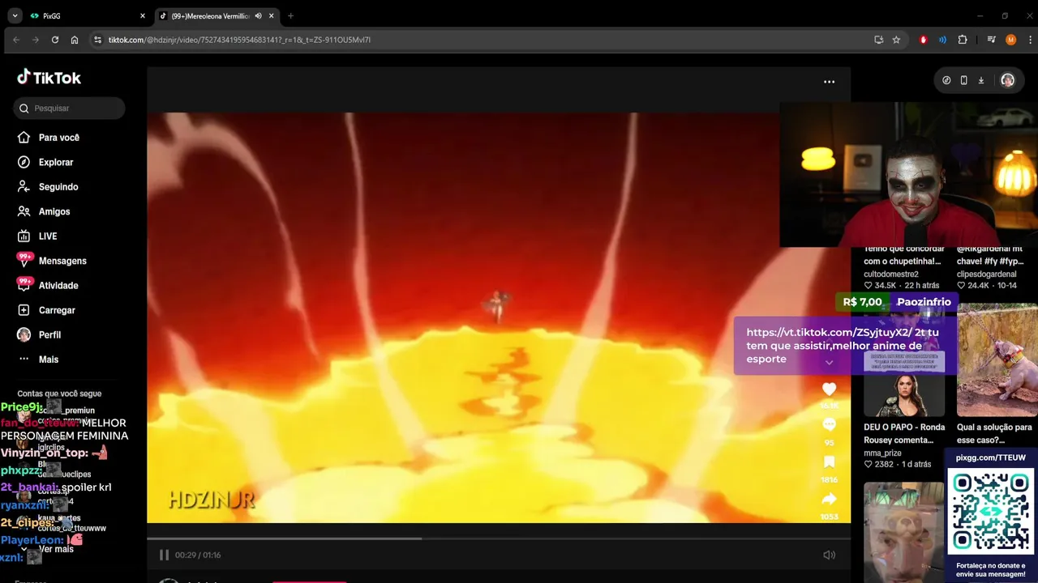Open the Extensions puzzle menu
This screenshot has width=1038, height=583.
tap(963, 40)
